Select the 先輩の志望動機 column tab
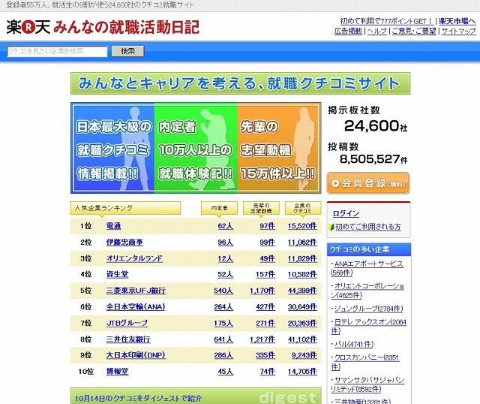This screenshot has height=404, width=480. point(261,208)
